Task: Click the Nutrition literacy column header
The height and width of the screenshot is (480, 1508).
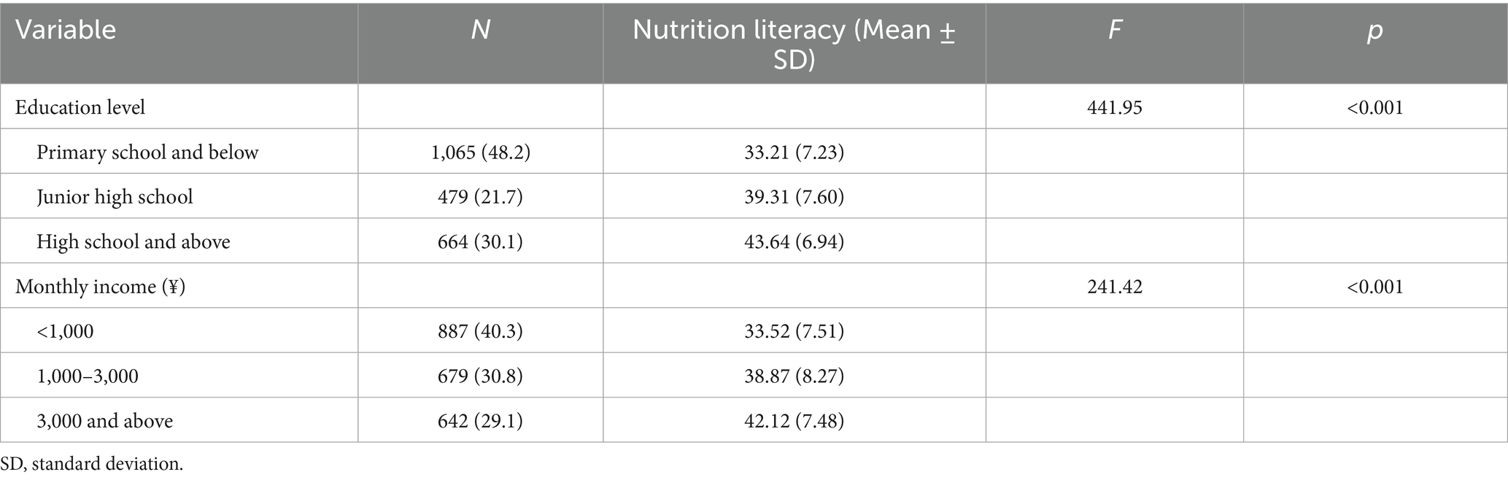Action: click(794, 44)
